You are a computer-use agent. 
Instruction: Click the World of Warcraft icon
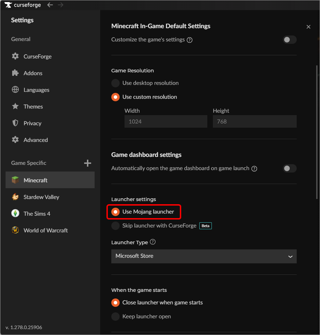[15, 230]
